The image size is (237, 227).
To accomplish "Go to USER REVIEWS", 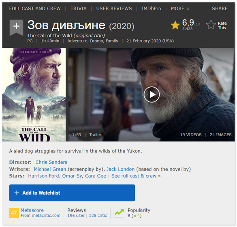I will pos(114,9).
